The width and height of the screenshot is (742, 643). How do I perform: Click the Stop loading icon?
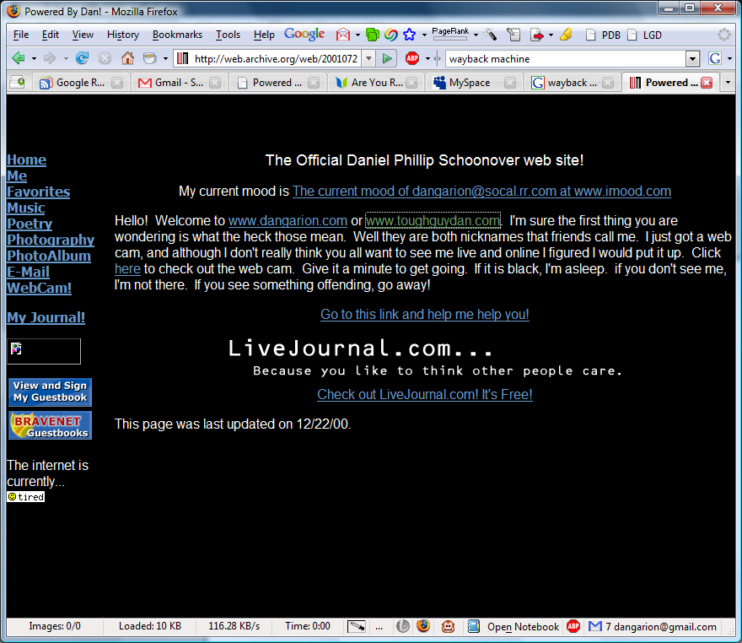pyautogui.click(x=105, y=58)
